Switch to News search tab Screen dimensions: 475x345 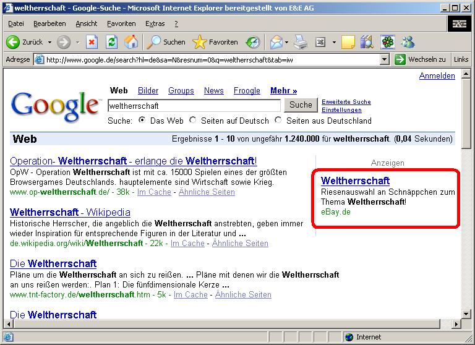[x=214, y=90]
